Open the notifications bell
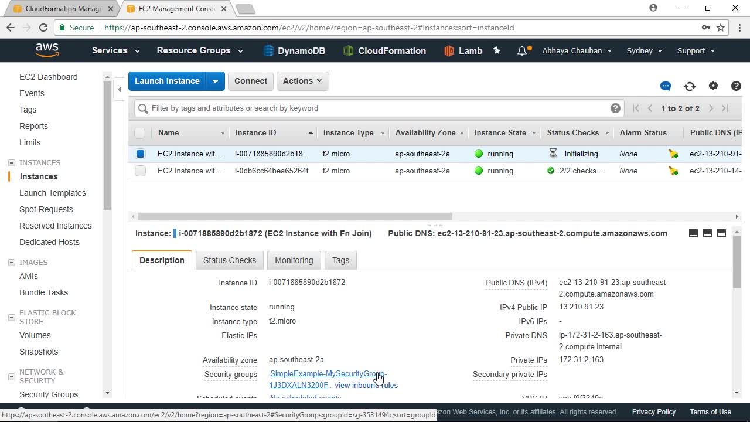The width and height of the screenshot is (750, 422). [x=522, y=51]
